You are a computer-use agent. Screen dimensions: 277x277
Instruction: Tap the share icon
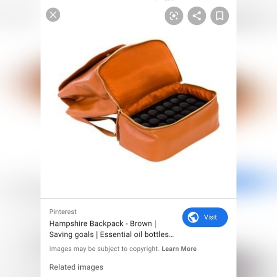[197, 16]
